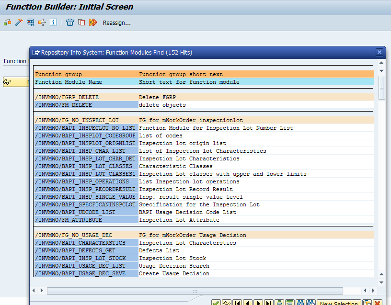Select the sort descending icon
Image resolution: width=391 pixels, height=305 pixels.
coord(290,302)
